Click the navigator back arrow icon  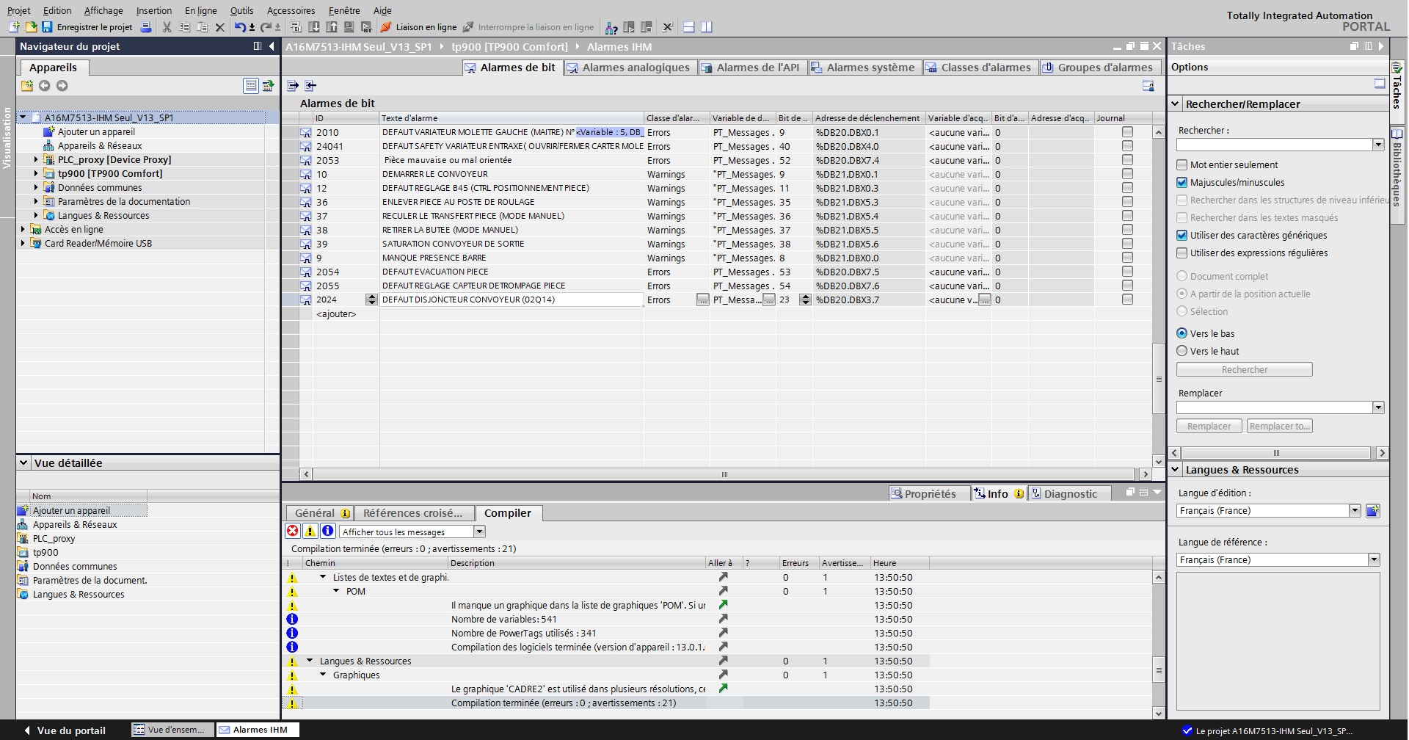pos(45,86)
